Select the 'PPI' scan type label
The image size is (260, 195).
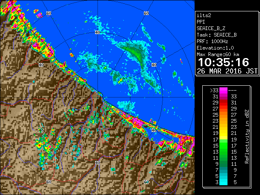point(201,22)
